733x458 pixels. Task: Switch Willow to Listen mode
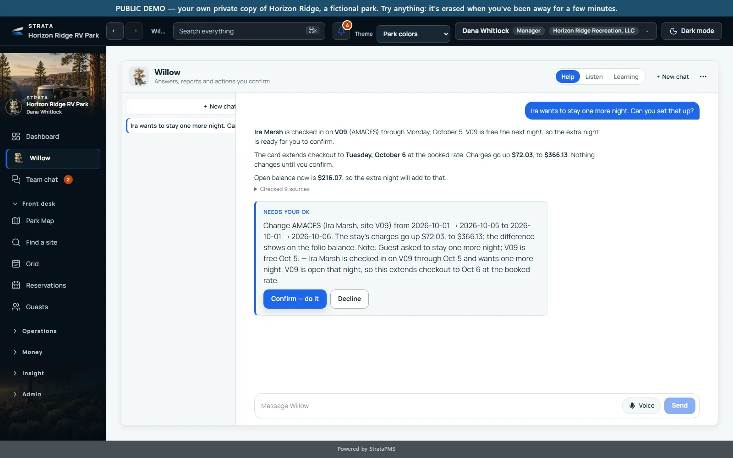[x=594, y=76]
